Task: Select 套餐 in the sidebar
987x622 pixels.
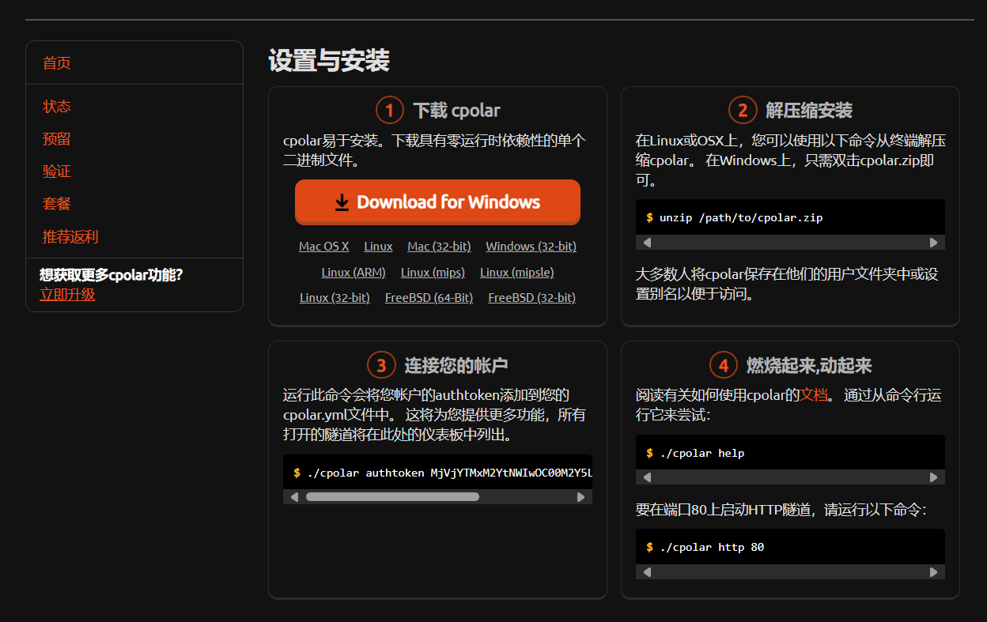Action: coord(57,204)
